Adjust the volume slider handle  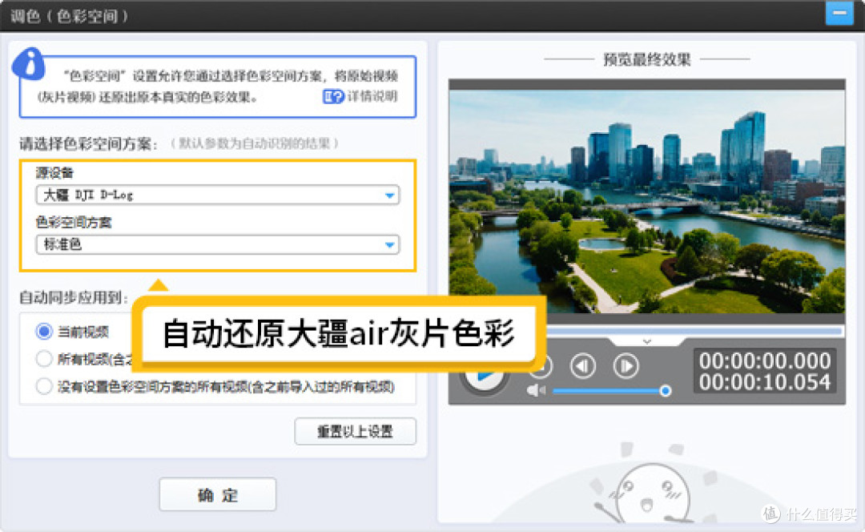[666, 391]
